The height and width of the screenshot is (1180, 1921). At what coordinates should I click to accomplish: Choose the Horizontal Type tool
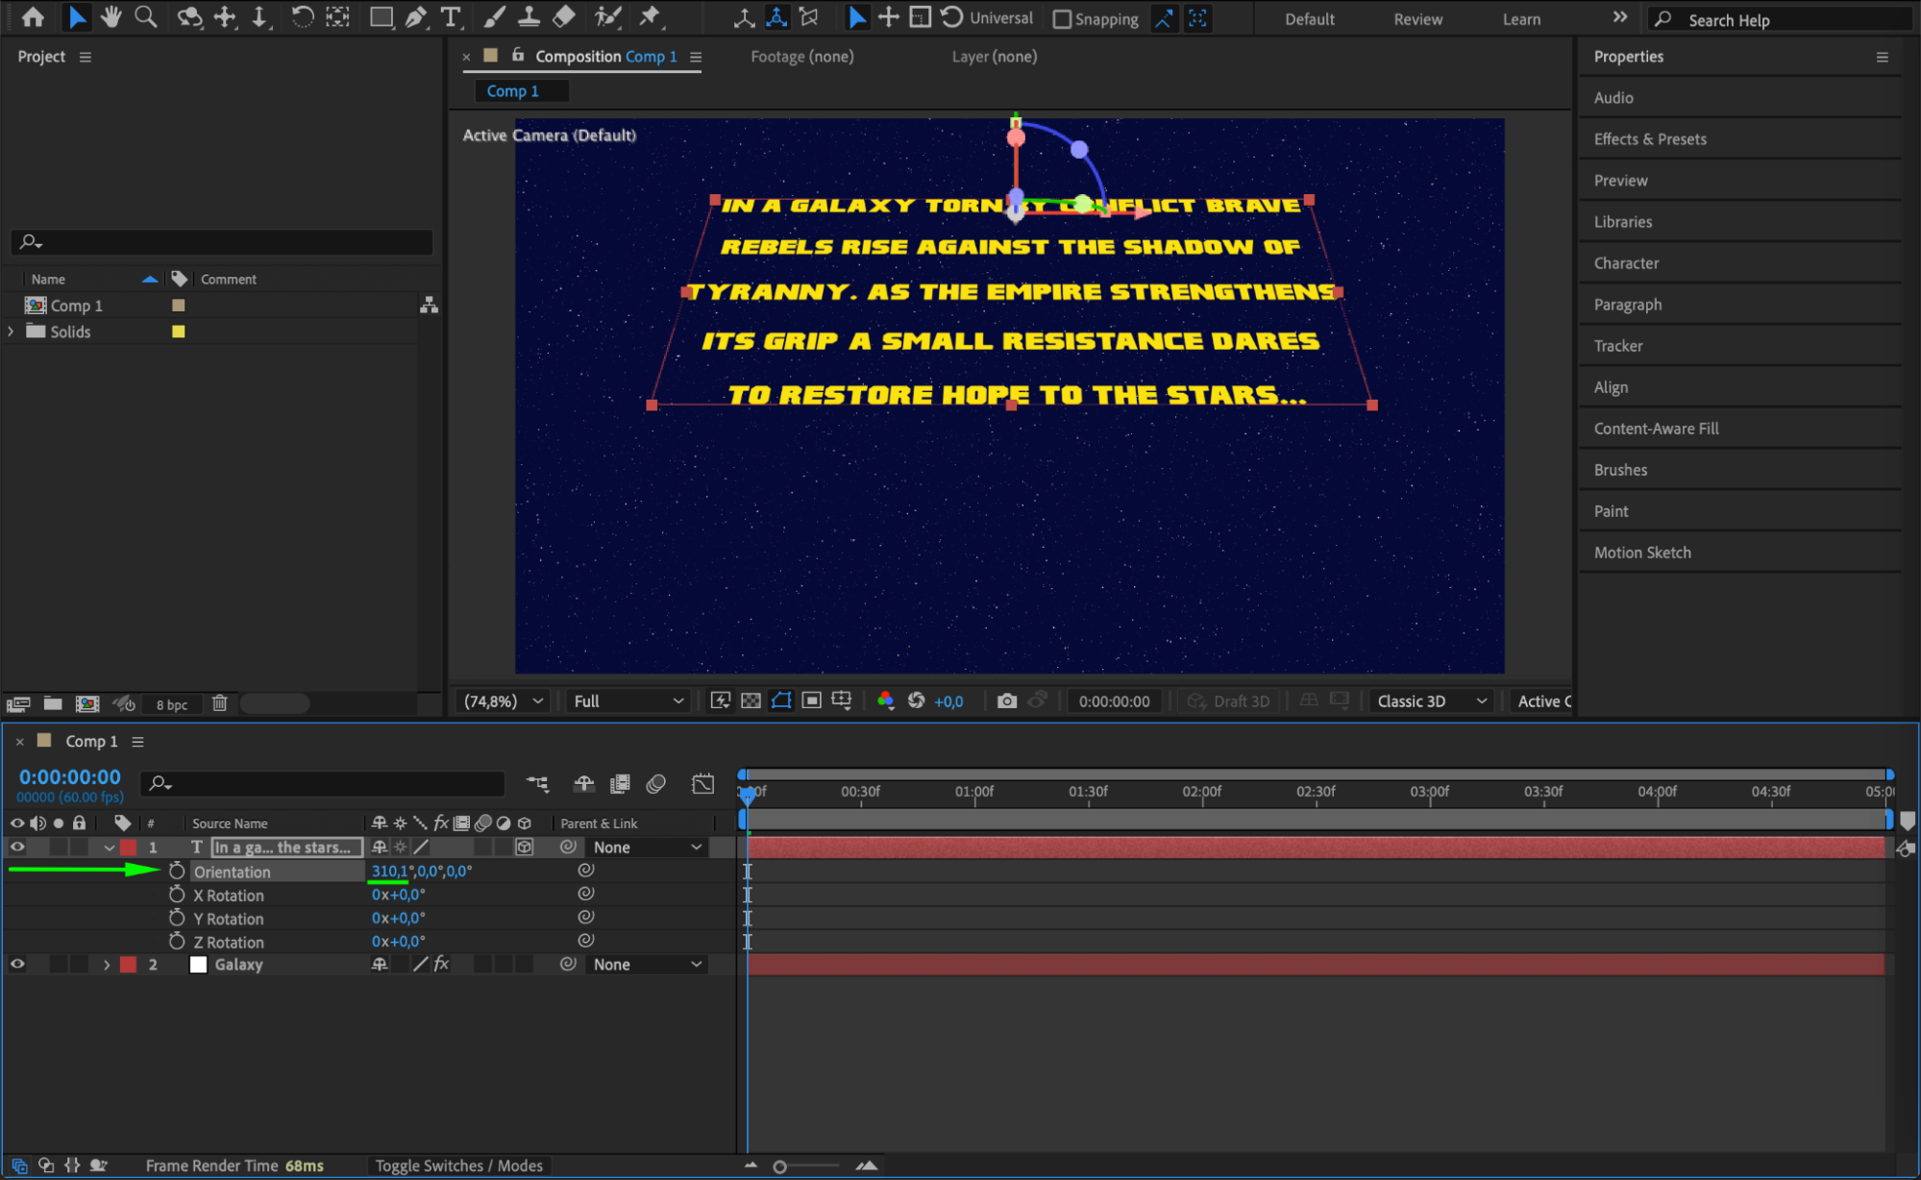450,16
